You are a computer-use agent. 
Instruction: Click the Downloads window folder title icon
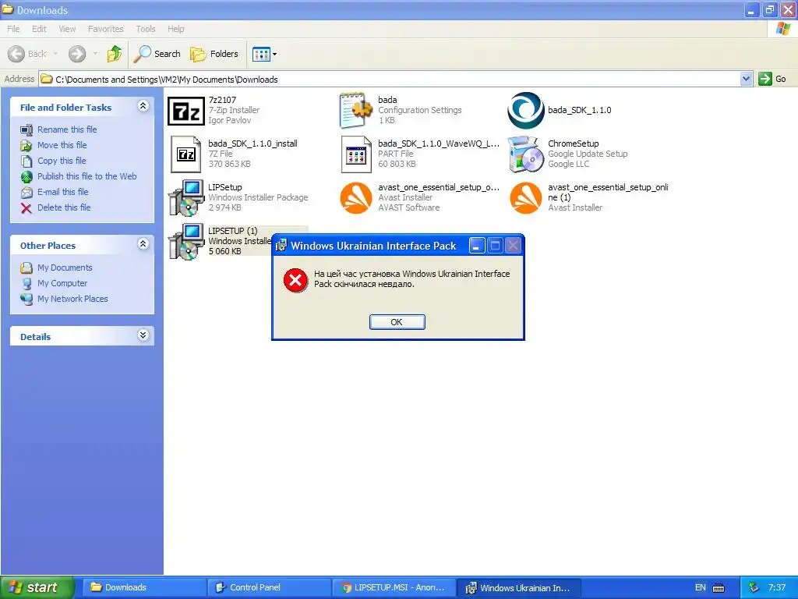[7, 9]
